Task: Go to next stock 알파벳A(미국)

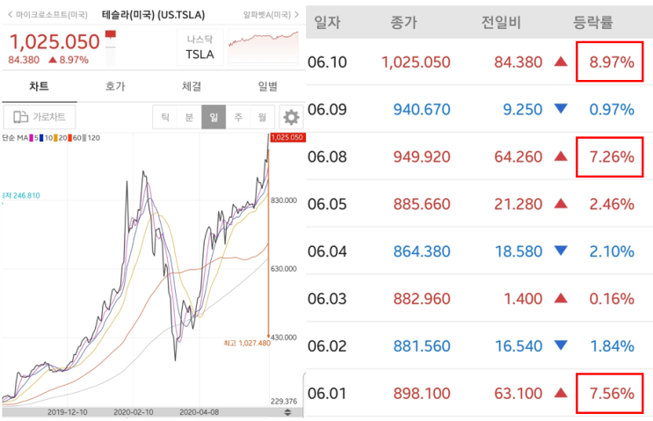Action: [271, 15]
